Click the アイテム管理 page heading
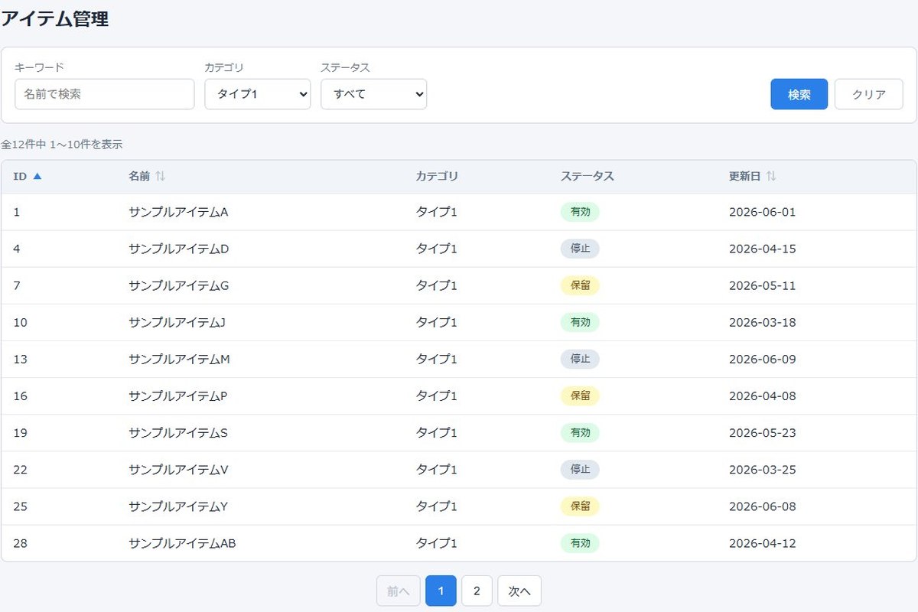Screen dimensions: 918x612 tap(54, 19)
